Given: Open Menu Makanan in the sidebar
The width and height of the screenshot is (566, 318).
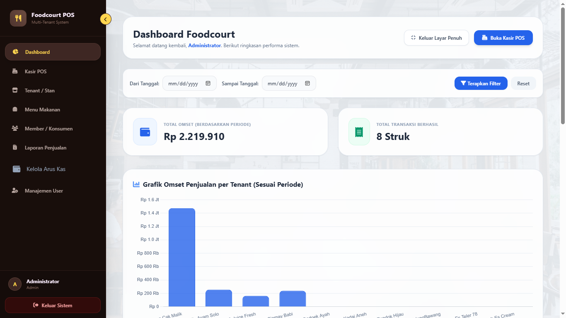Looking at the screenshot, I should [53, 109].
